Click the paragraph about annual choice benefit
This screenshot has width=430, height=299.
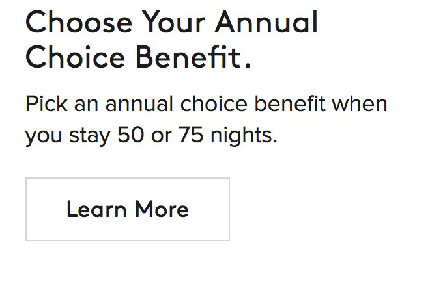coord(206,120)
